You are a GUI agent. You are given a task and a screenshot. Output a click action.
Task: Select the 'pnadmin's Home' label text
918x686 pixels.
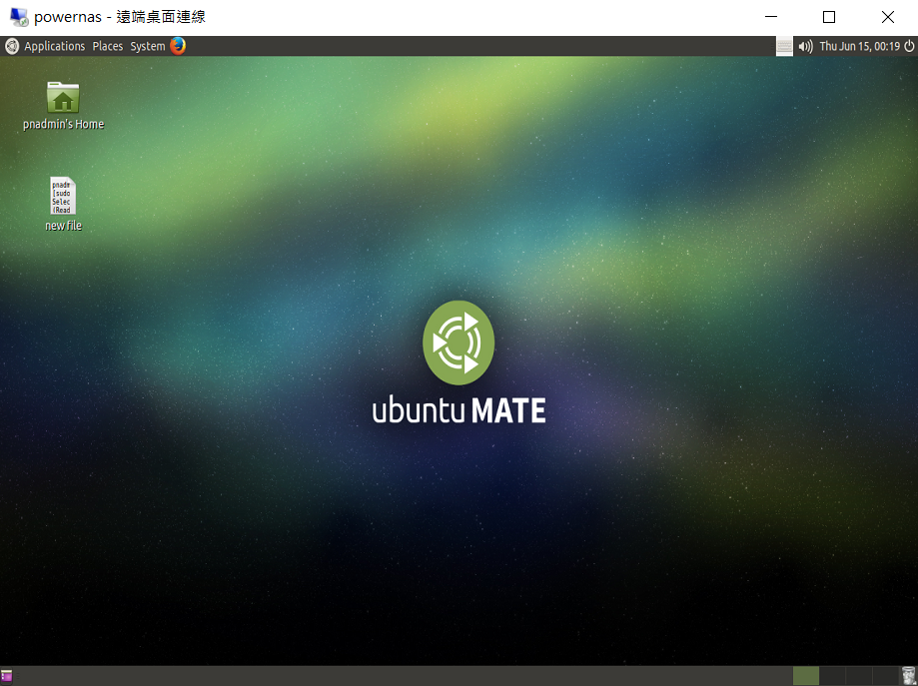[x=63, y=124]
